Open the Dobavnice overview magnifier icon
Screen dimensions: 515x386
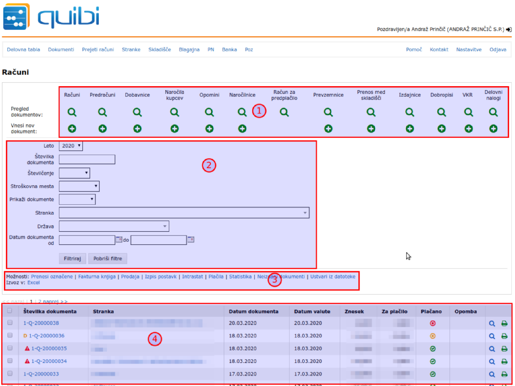[x=137, y=112]
